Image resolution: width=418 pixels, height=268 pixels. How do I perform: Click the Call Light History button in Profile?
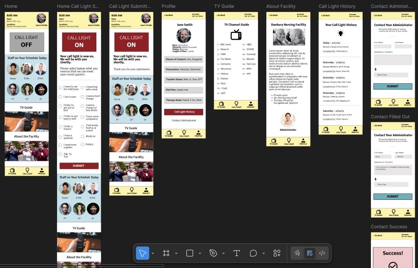[x=184, y=112]
